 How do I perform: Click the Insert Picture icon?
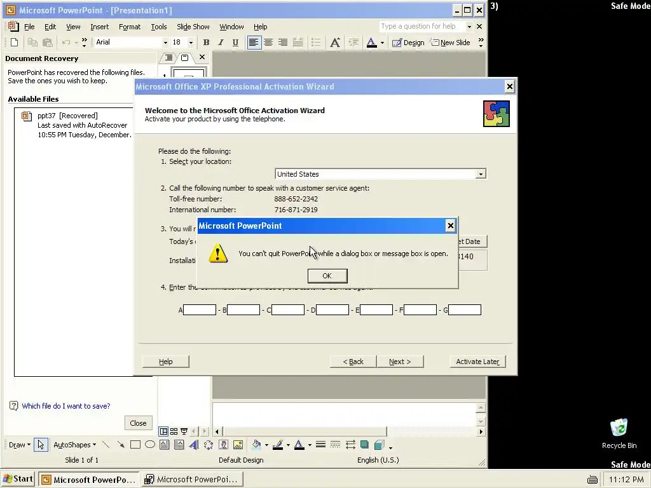tap(238, 445)
